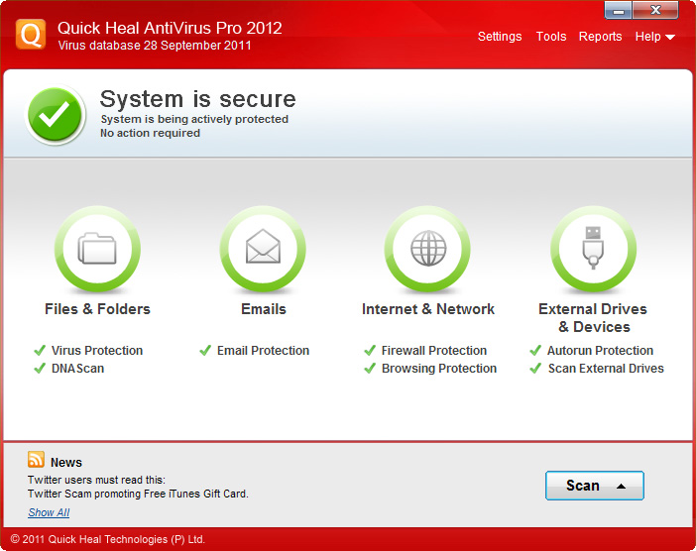The width and height of the screenshot is (696, 551).
Task: Click the News RSS feed icon
Action: click(x=36, y=460)
